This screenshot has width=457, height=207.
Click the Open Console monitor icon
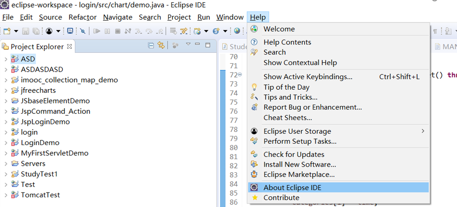pos(70,31)
